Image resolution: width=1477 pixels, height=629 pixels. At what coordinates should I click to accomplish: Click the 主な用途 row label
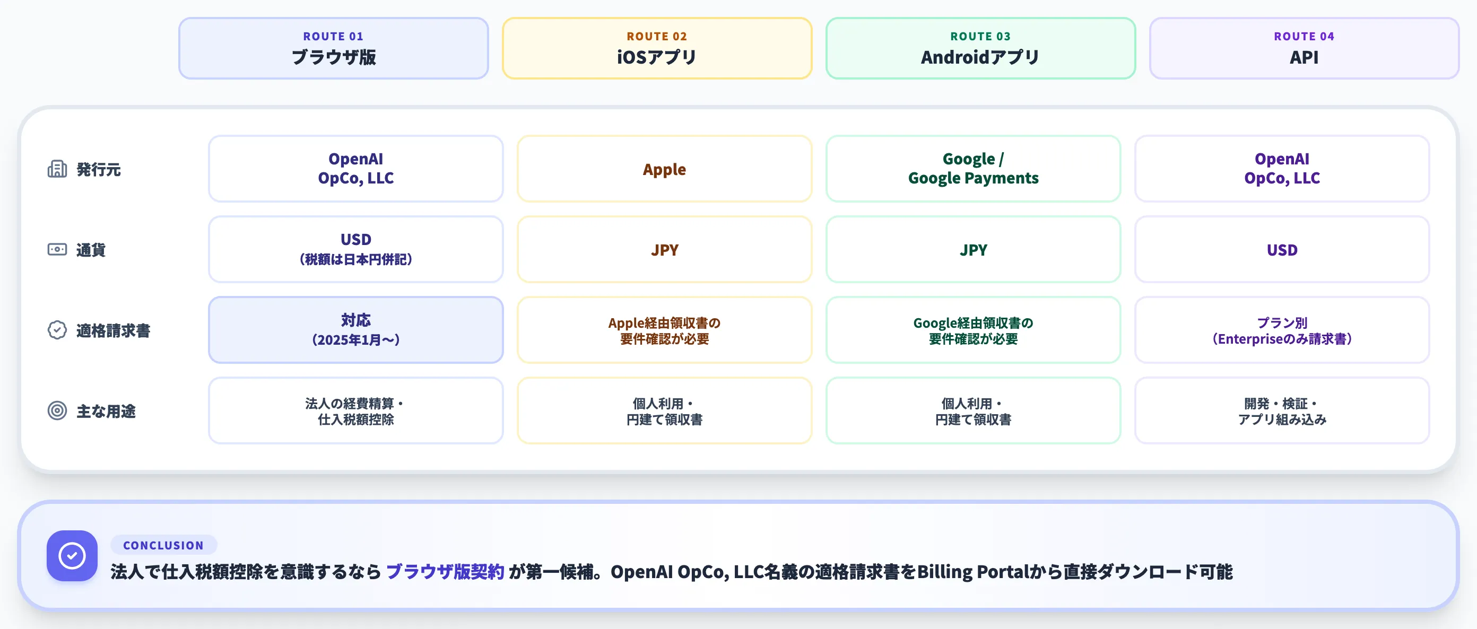pos(106,411)
